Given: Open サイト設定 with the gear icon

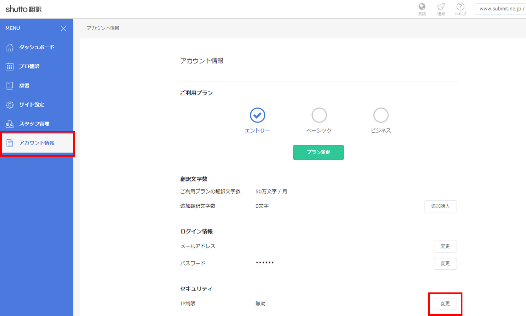Looking at the screenshot, I should 10,105.
